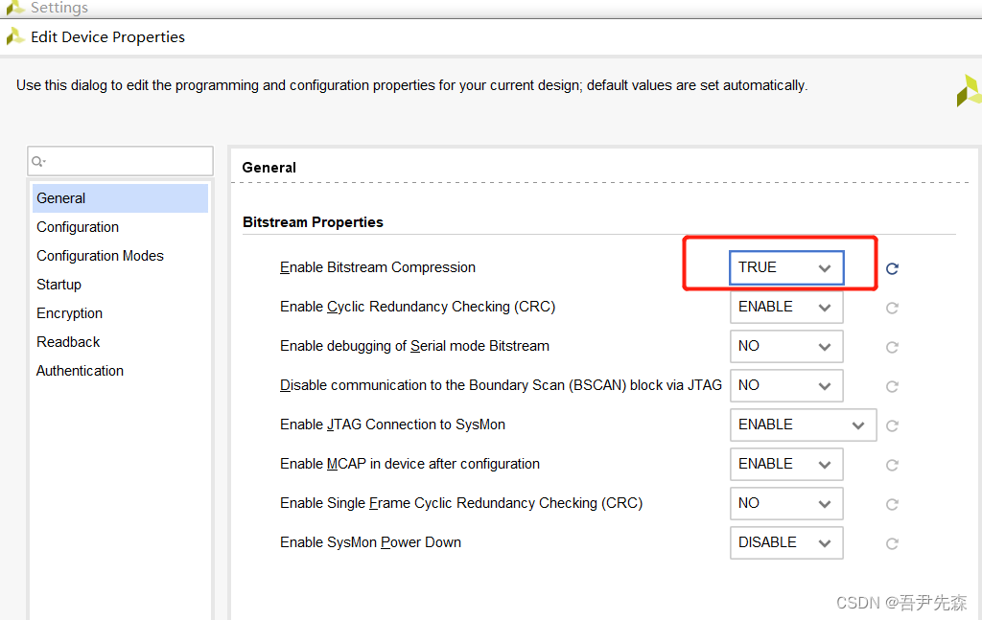Select the Startup category
982x620 pixels.
[x=120, y=285]
